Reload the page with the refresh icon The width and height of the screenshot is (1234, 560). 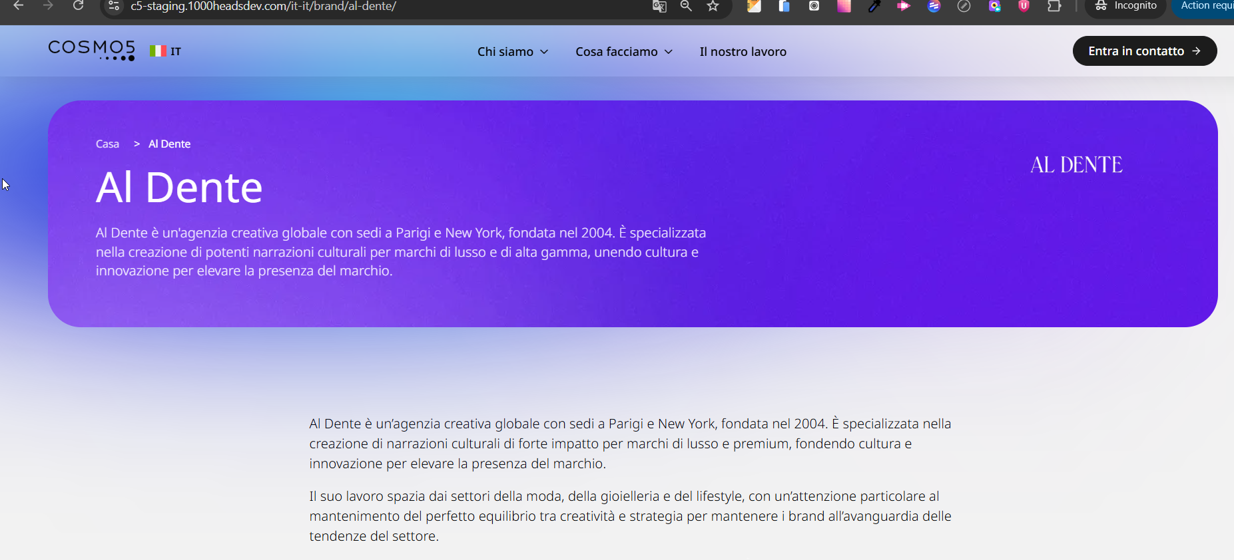tap(78, 5)
